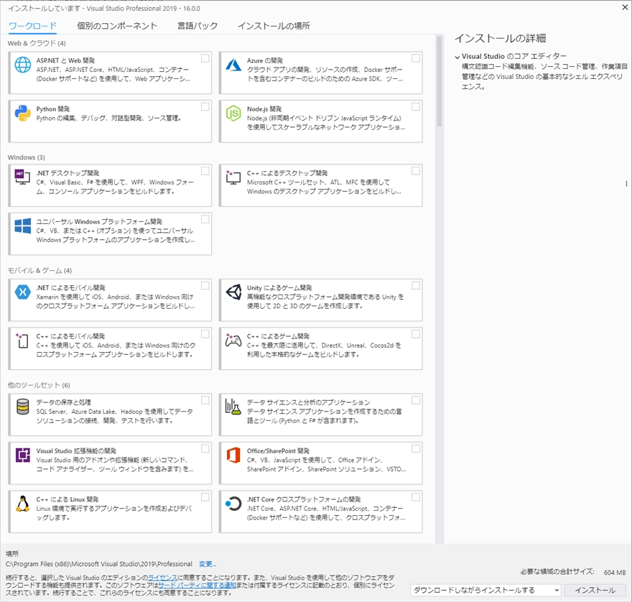The image size is (632, 602).
Task: Tick the Python 開発 workload checkbox
Action: (x=205, y=107)
